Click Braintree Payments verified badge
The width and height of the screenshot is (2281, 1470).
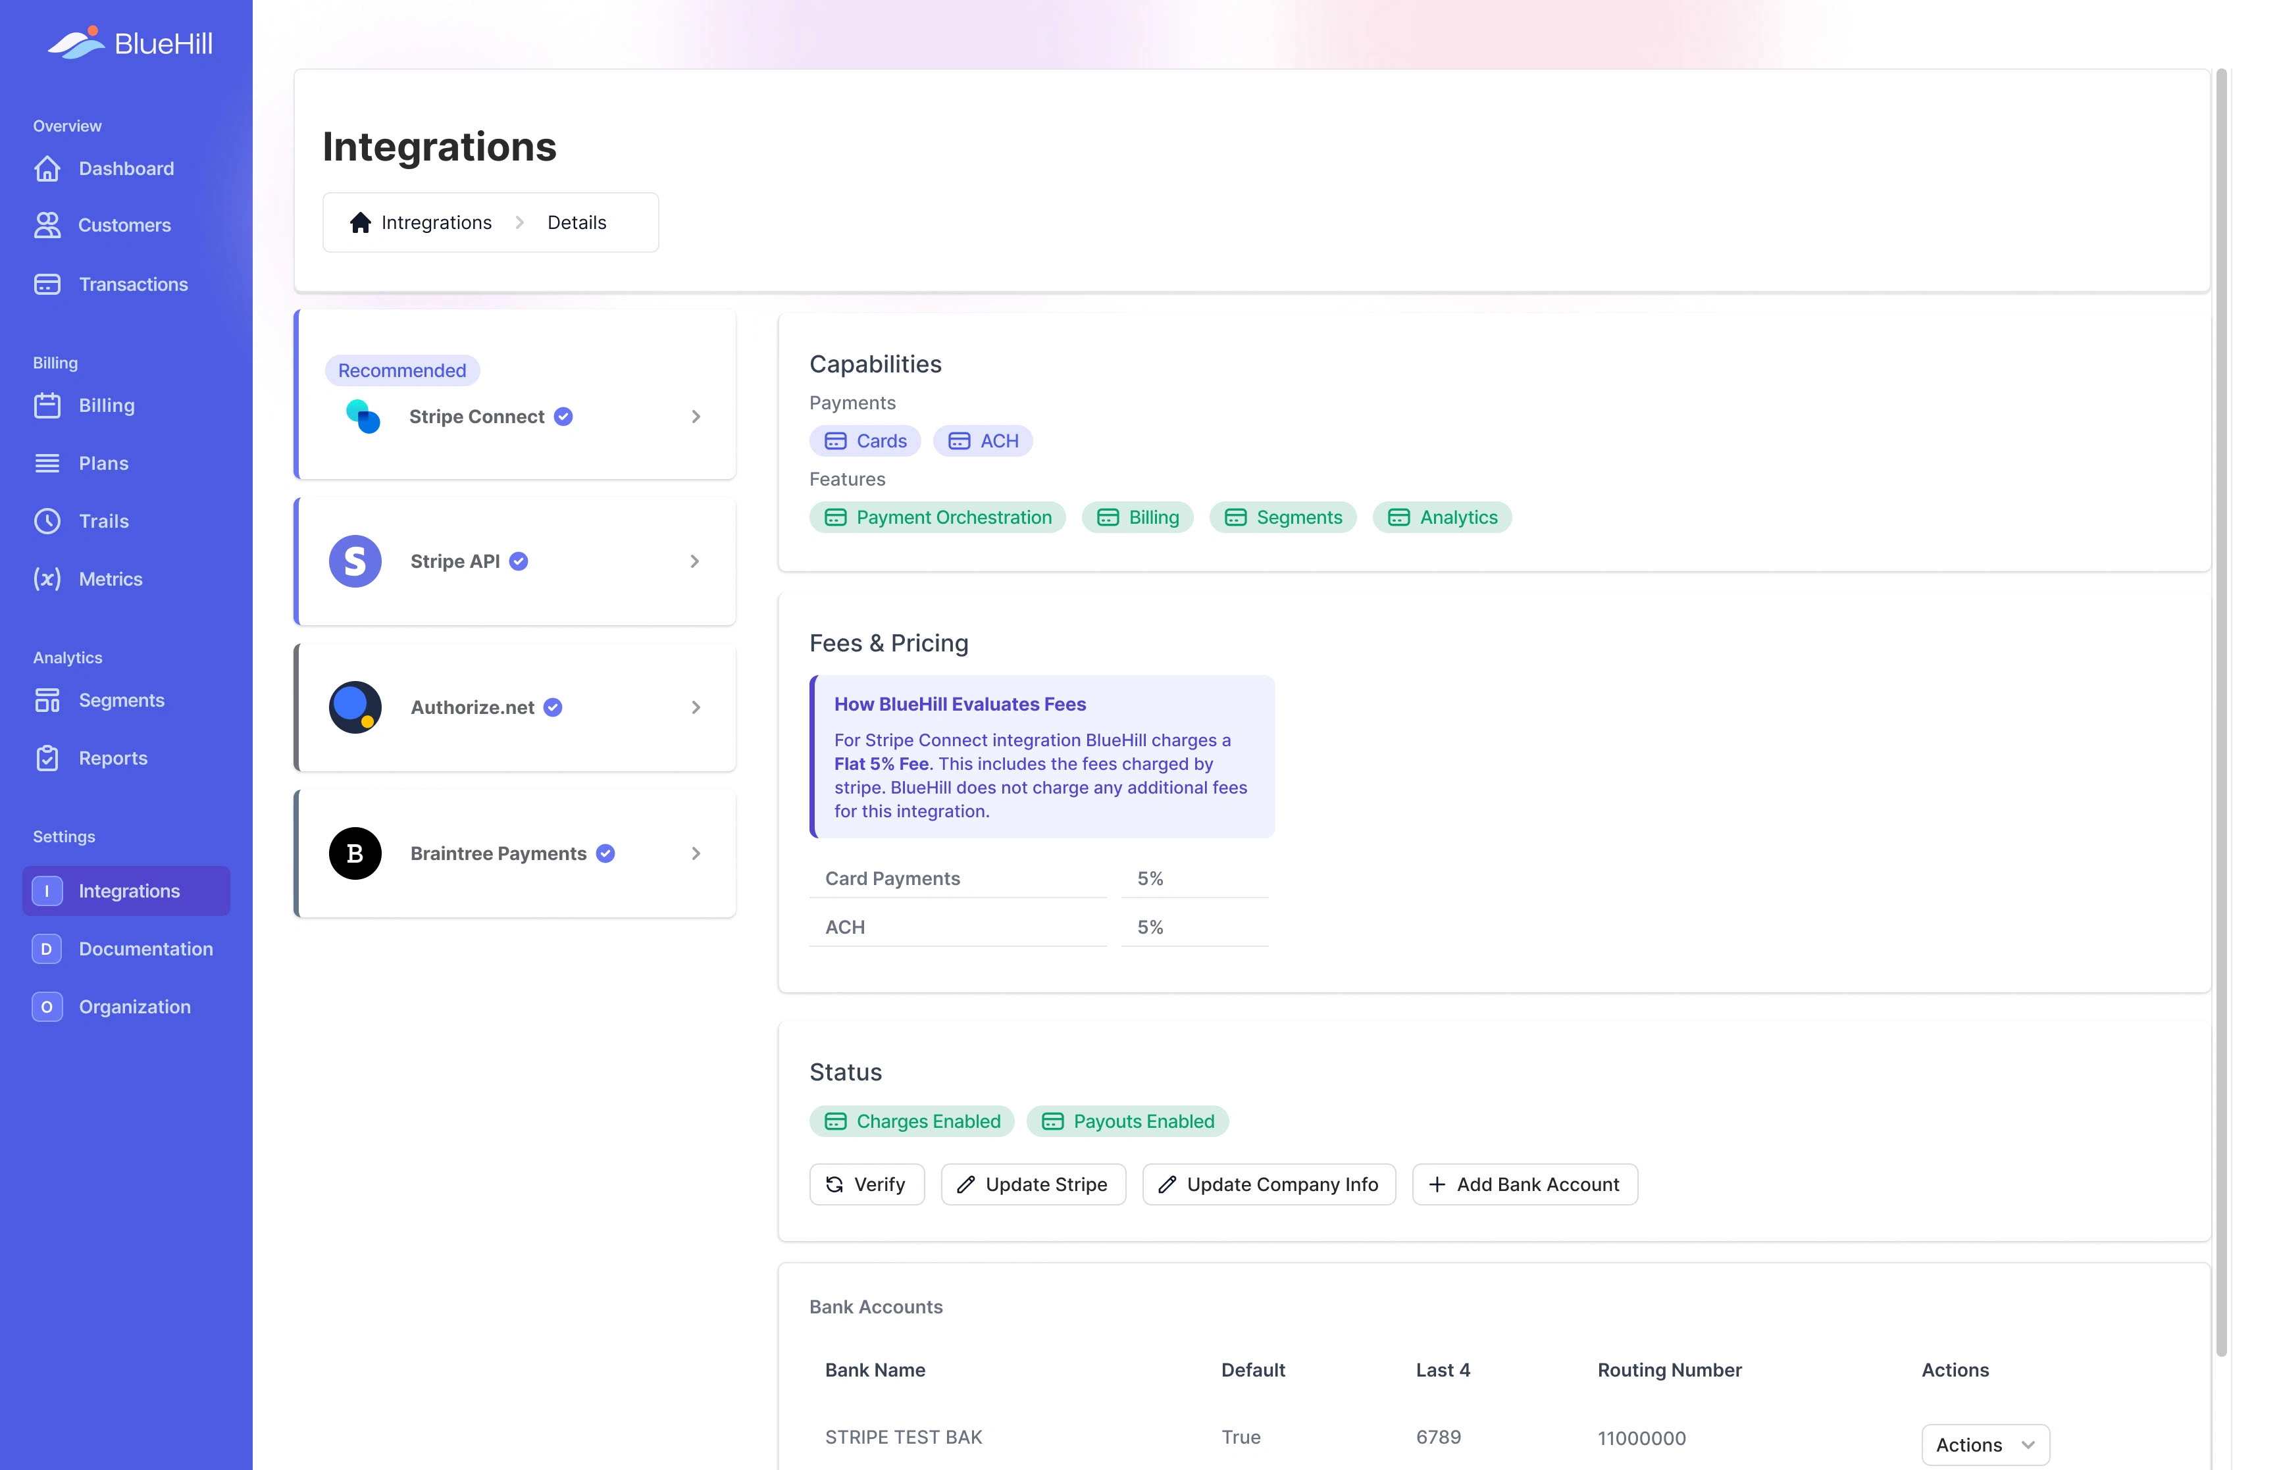click(x=605, y=853)
